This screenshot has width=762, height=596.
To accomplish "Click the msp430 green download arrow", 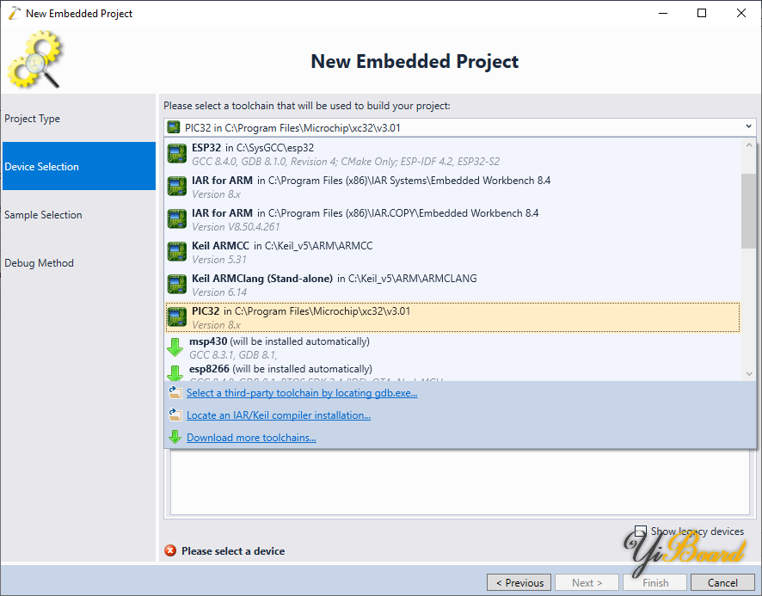I will 175,347.
